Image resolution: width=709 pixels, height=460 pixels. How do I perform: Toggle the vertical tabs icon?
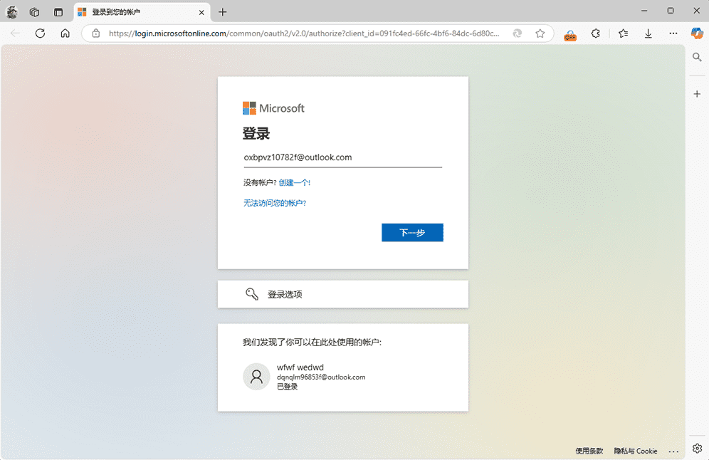click(x=58, y=12)
